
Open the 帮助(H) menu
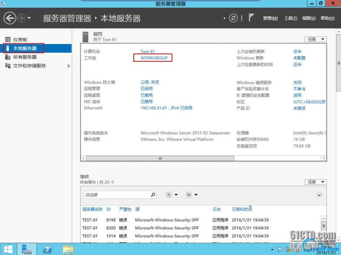[x=327, y=18]
